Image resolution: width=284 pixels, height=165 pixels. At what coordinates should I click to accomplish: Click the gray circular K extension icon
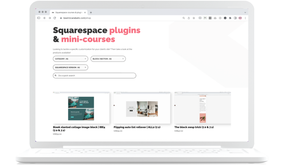(x=220, y=18)
